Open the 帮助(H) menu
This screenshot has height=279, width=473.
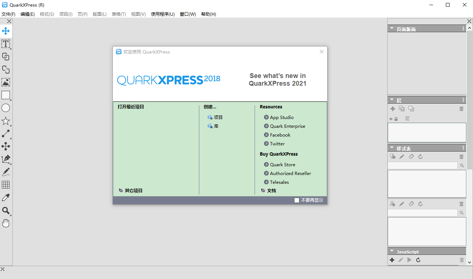208,14
